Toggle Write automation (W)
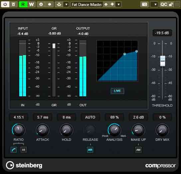The width and height of the screenshot is (181, 174). 31,4
